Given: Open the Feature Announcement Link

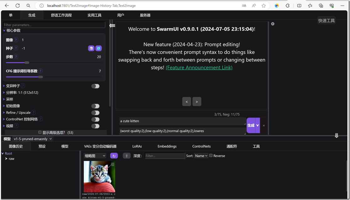Looking at the screenshot, I should (199, 67).
